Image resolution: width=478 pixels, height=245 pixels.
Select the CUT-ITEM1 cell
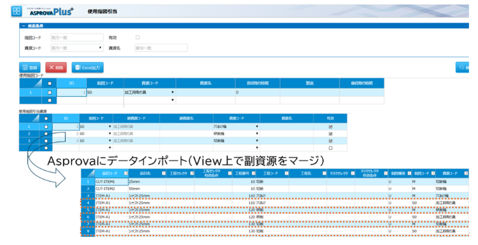pos(111,182)
